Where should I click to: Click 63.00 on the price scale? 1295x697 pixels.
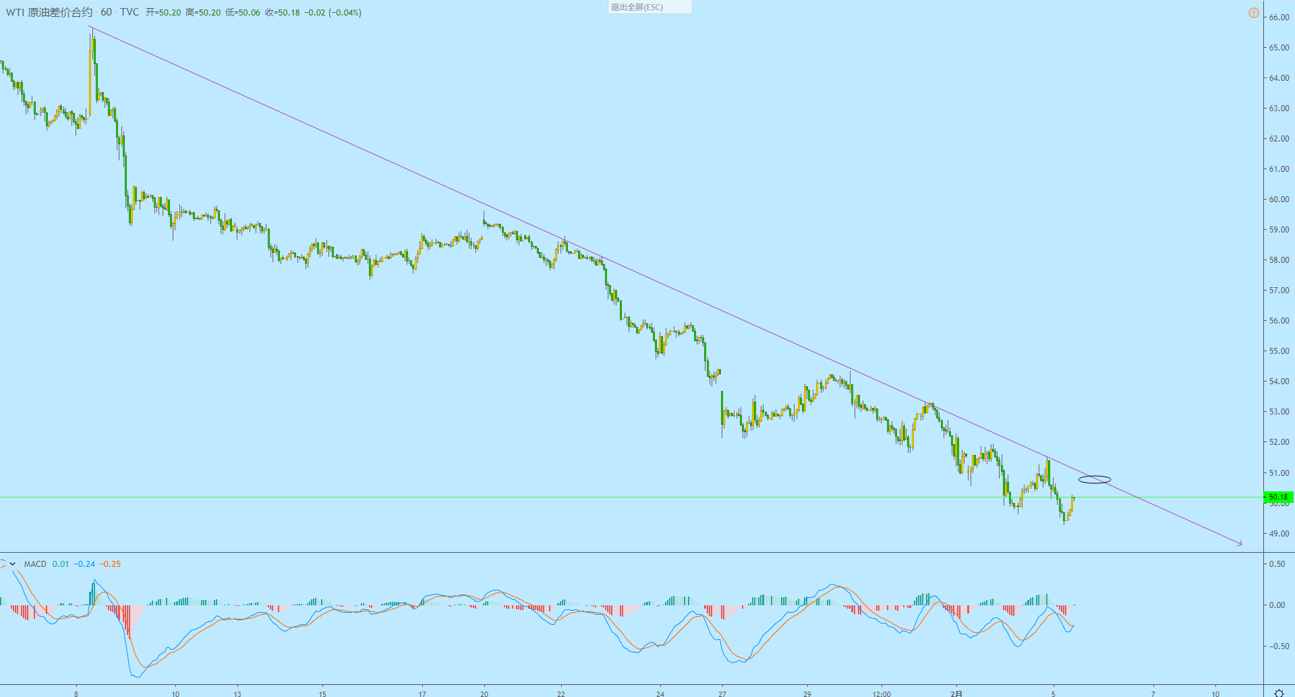(x=1279, y=109)
